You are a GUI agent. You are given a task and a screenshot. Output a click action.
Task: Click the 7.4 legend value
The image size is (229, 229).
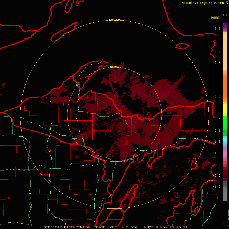(x=218, y=63)
